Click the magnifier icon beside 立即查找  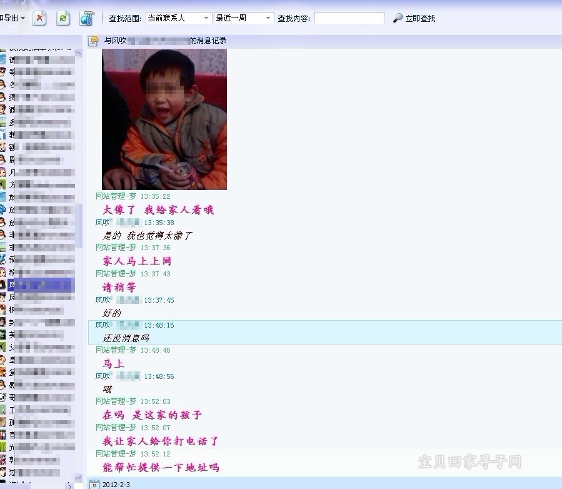click(398, 18)
